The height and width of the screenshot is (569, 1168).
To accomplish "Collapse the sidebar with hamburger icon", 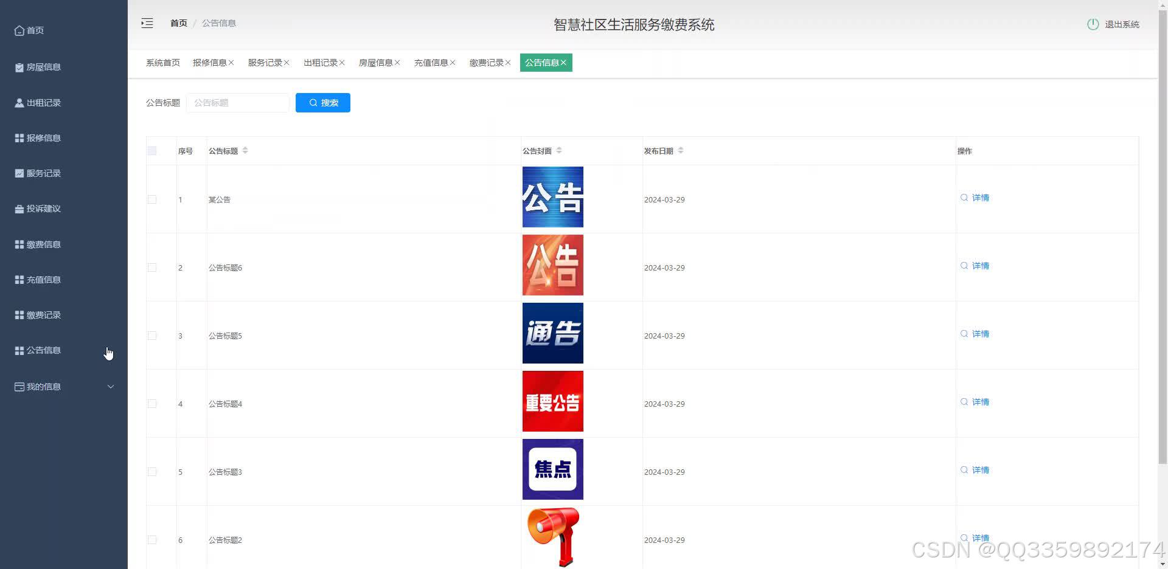I will pyautogui.click(x=147, y=23).
